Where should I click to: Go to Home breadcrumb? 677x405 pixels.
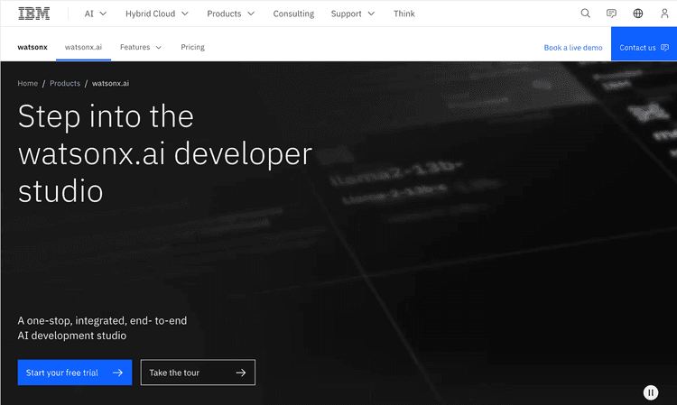coord(28,83)
